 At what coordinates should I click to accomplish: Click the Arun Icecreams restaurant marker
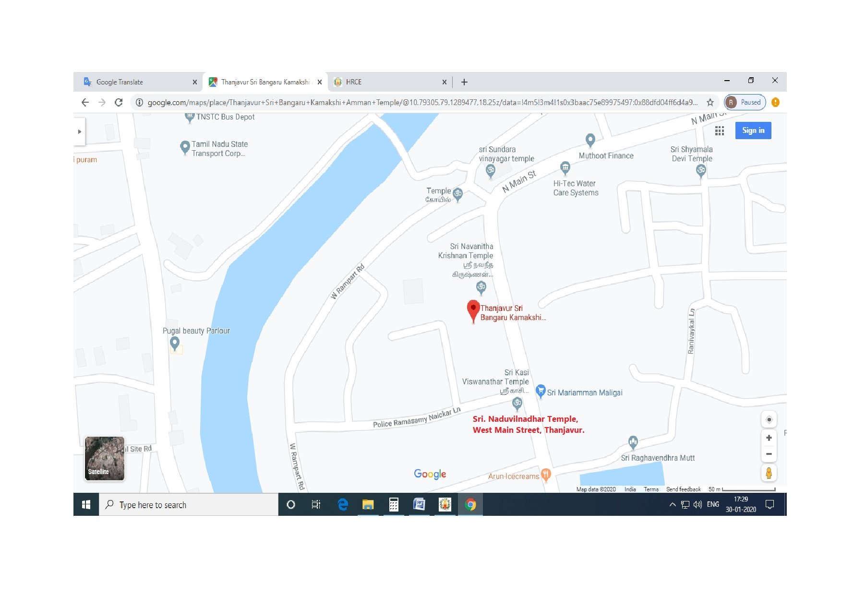[545, 475]
